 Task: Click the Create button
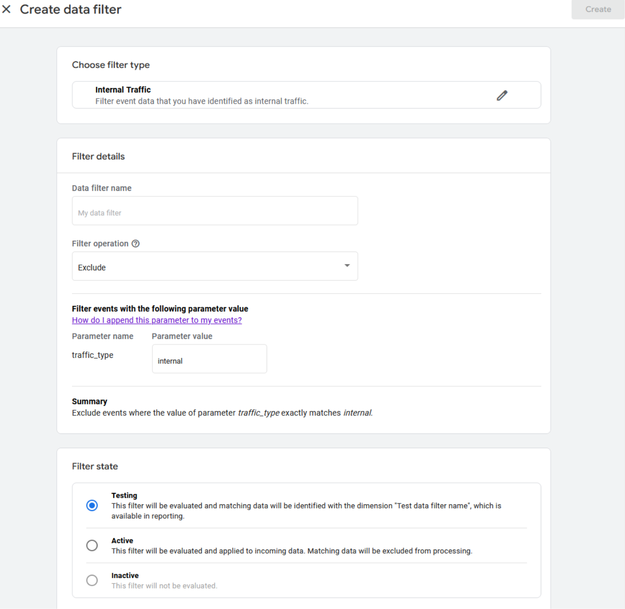pyautogui.click(x=597, y=10)
